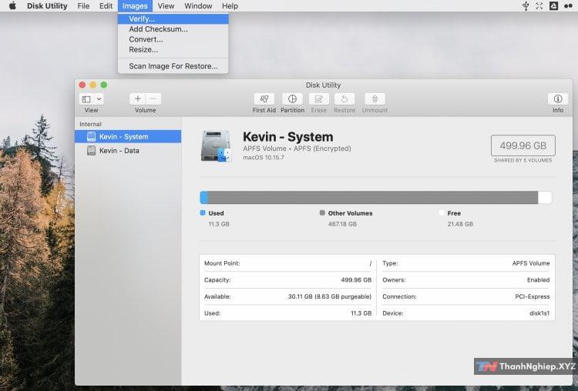Click the Unmount toolbar icon
This screenshot has width=578, height=391.
(375, 99)
